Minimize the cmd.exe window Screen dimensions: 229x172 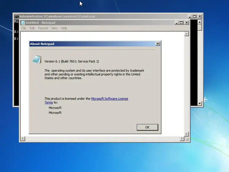(190, 16)
